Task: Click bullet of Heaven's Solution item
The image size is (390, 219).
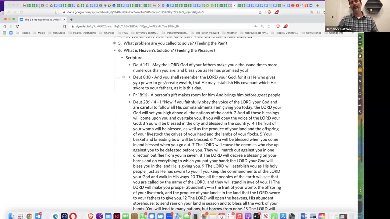Action: pyautogui.click(x=115, y=50)
